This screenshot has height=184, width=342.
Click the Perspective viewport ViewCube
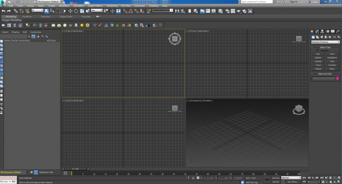(299, 109)
